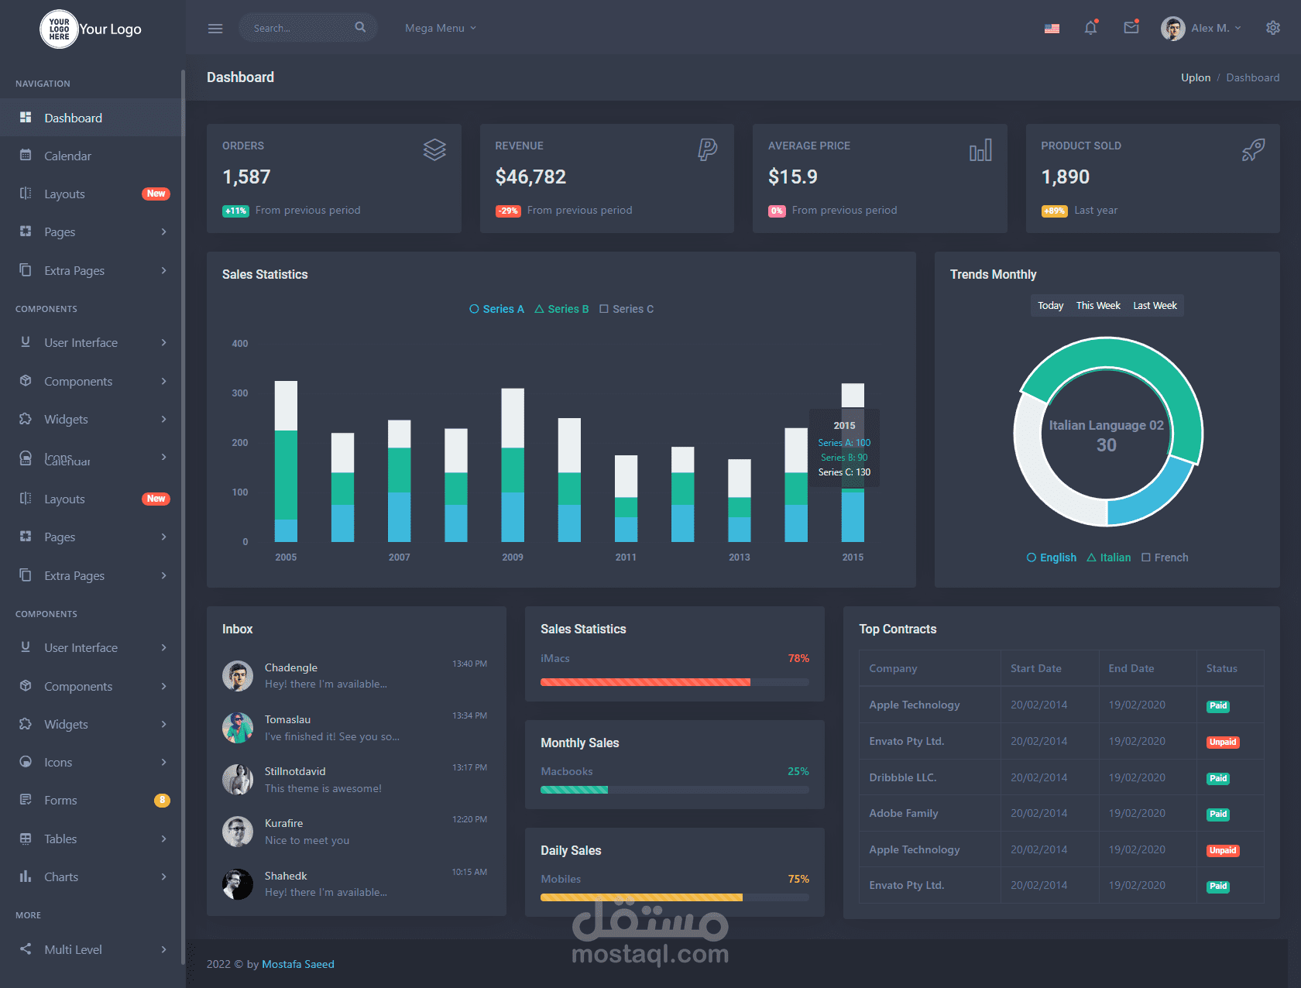
Task: Click the Calendar icon in sidebar
Action: tap(26, 155)
